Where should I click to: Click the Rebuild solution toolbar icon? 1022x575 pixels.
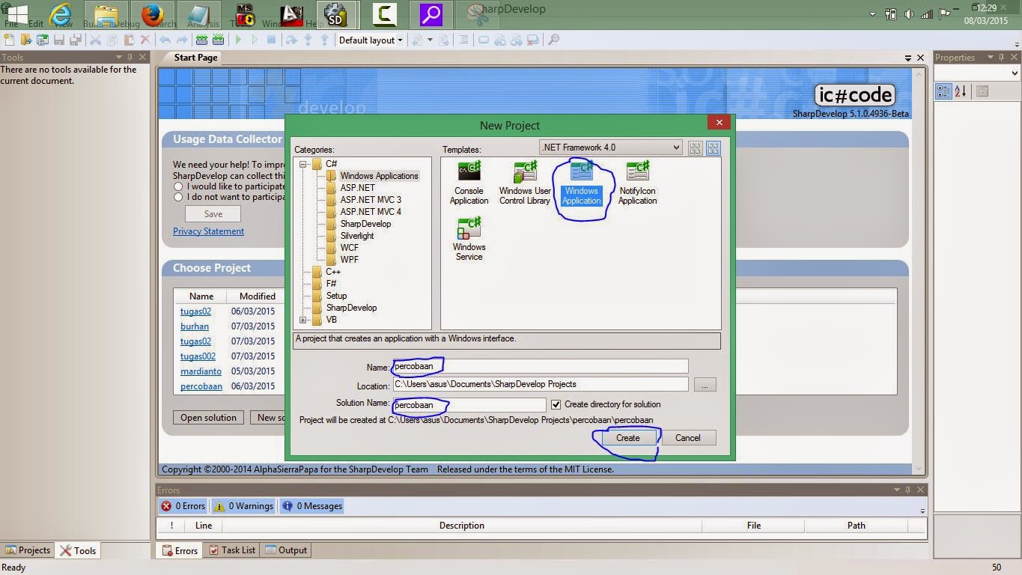[219, 40]
